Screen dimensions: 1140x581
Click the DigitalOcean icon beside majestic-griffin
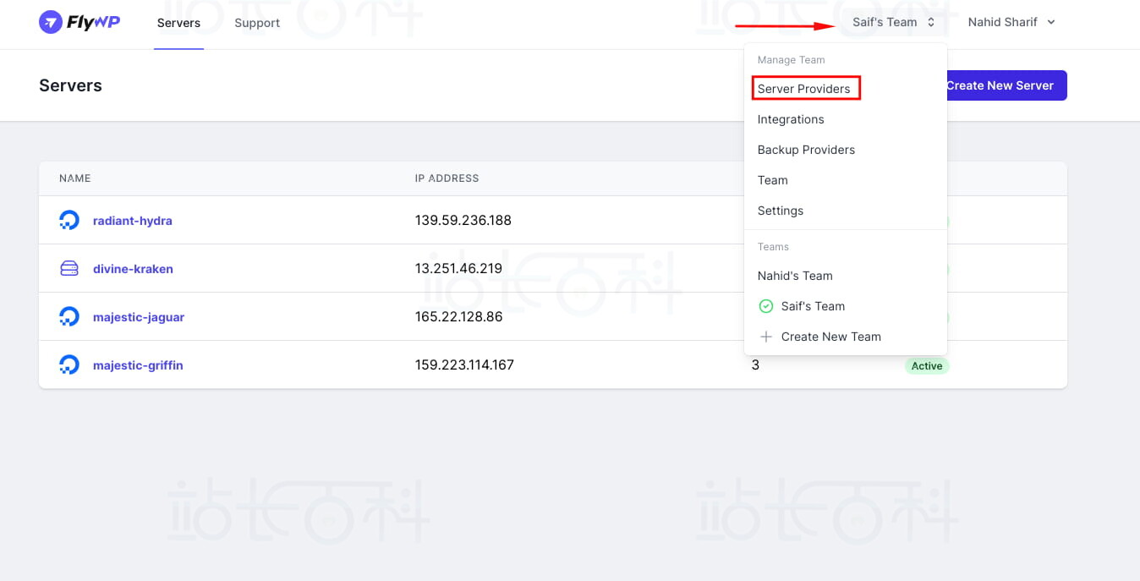pos(69,365)
